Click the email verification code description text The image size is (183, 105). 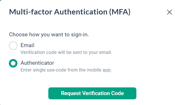66,52
